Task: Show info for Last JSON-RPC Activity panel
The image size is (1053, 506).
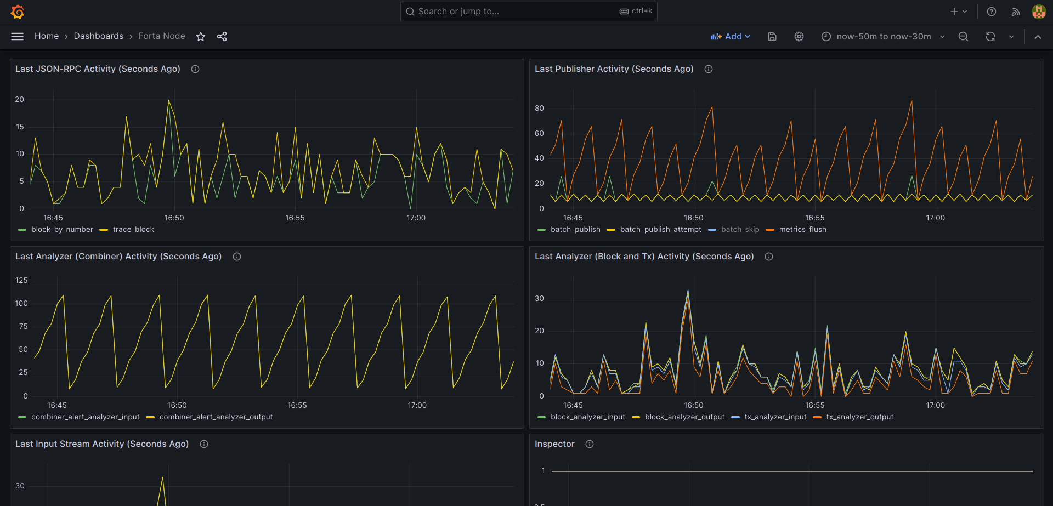Action: coord(195,69)
